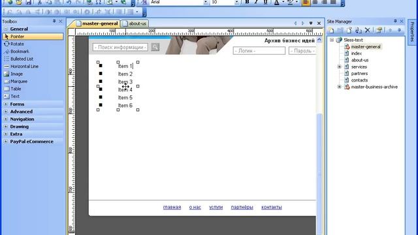The width and height of the screenshot is (418, 235).
Task: Select the contacts page in tree
Action: pyautogui.click(x=359, y=80)
